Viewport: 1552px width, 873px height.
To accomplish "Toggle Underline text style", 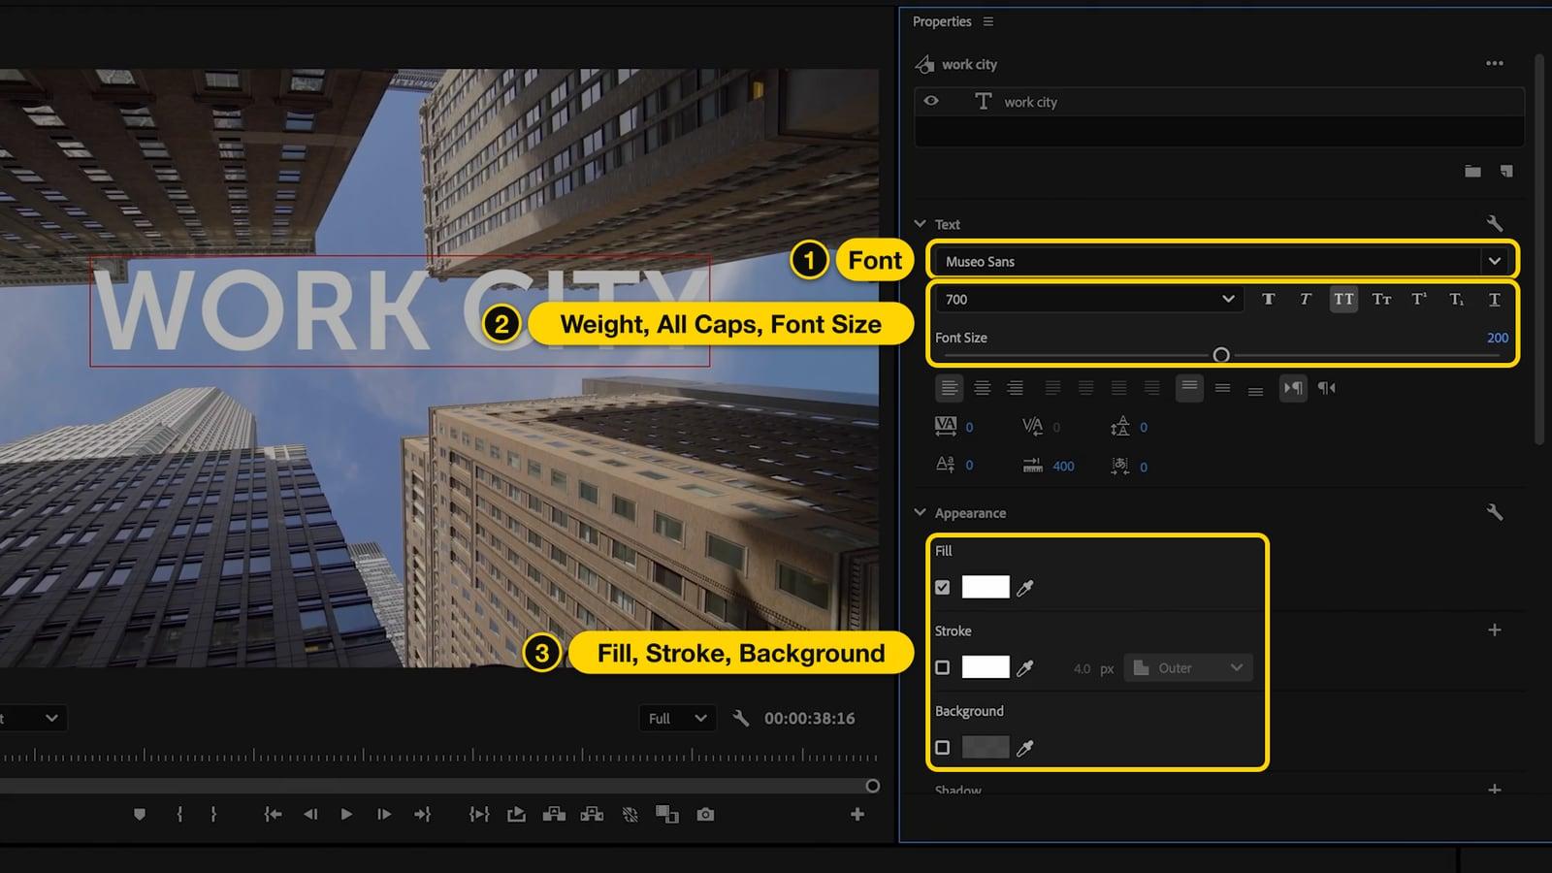I will click(1495, 299).
